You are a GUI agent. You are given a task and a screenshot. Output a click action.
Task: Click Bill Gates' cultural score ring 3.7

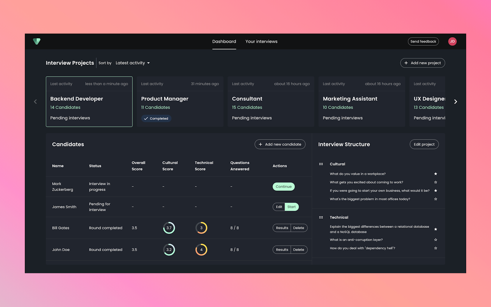click(169, 228)
